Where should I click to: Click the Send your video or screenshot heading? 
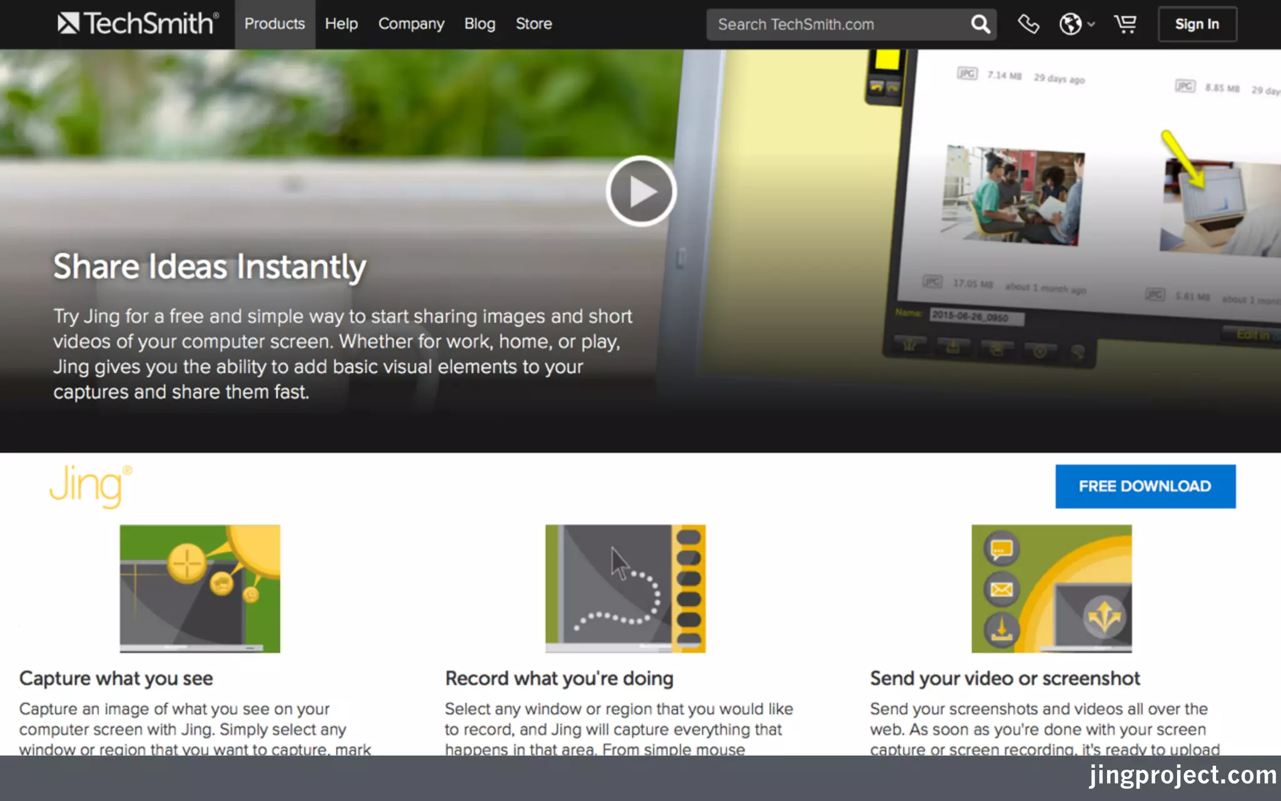(x=1005, y=678)
